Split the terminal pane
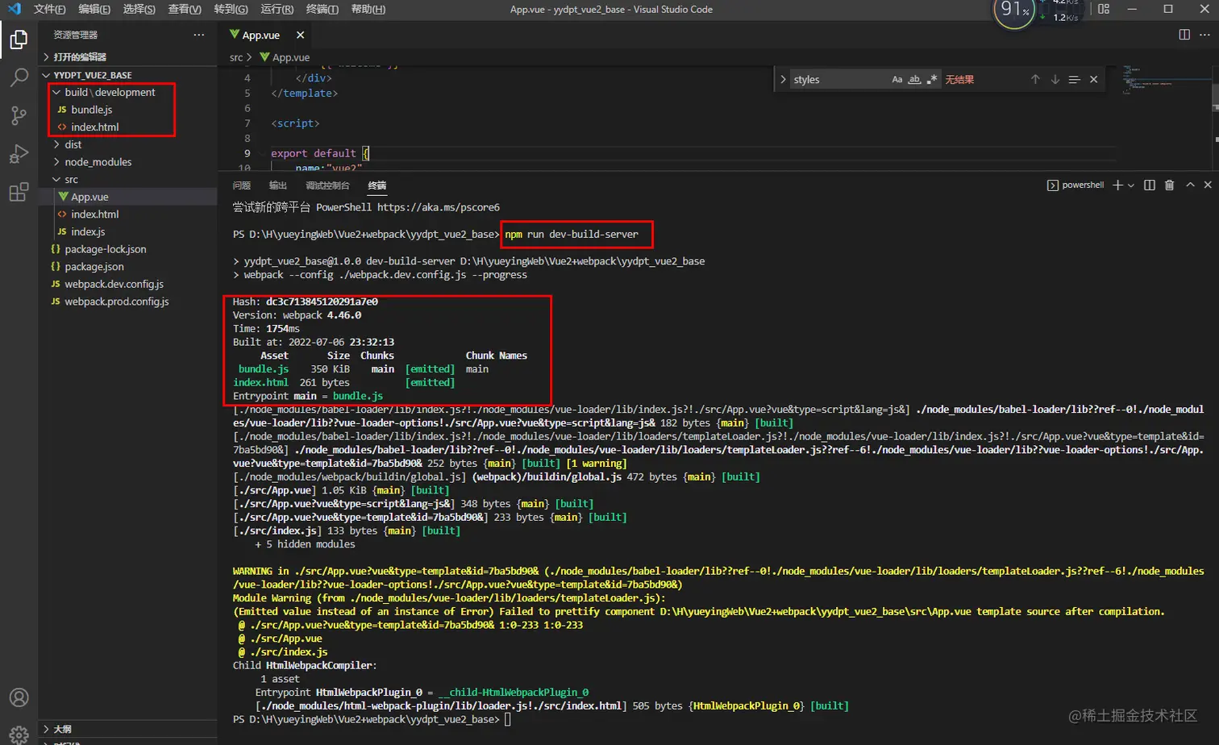The width and height of the screenshot is (1219, 745). tap(1150, 185)
